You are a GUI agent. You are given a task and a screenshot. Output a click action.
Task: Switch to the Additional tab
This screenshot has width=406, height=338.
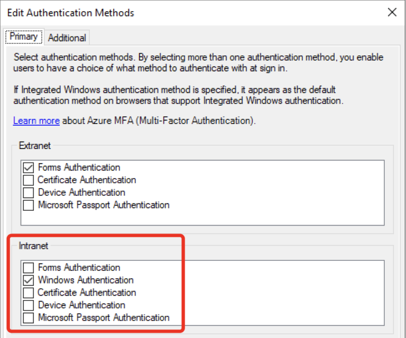pyautogui.click(x=67, y=38)
